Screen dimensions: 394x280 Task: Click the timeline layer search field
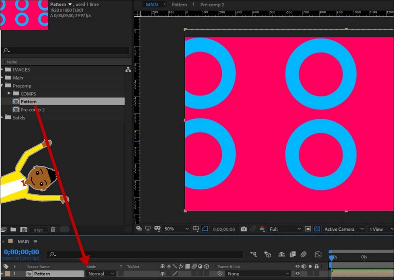click(x=145, y=254)
